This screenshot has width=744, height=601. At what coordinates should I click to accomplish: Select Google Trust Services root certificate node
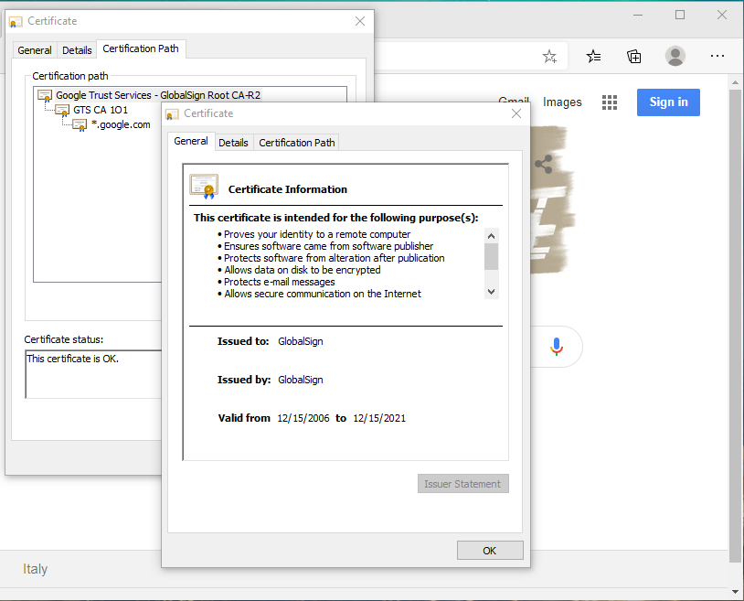[x=158, y=95]
